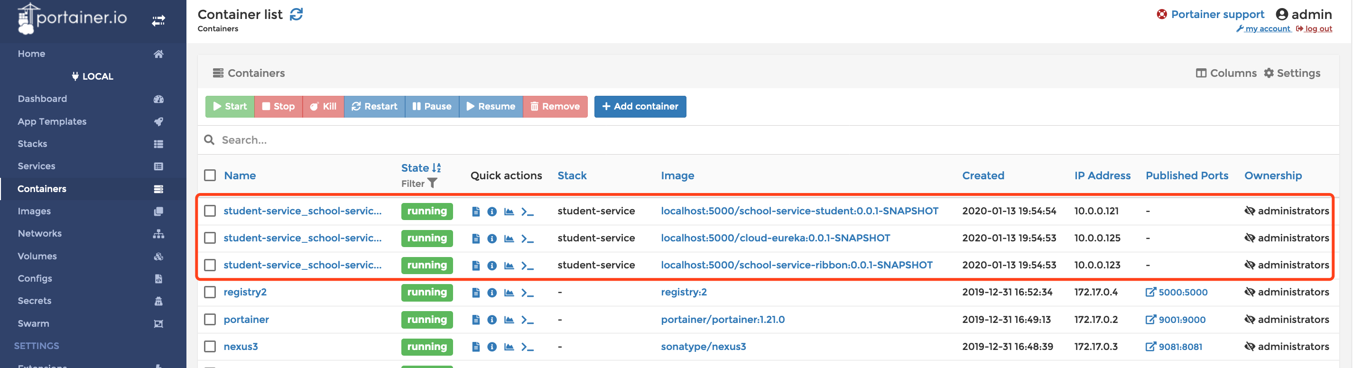This screenshot has width=1353, height=368.
Task: Click the log out link
Action: point(1314,29)
